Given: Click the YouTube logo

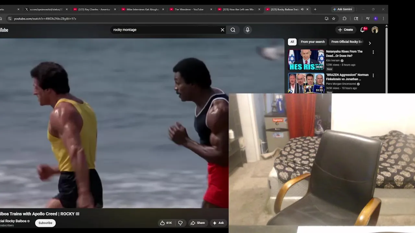Looking at the screenshot, I should [4, 30].
